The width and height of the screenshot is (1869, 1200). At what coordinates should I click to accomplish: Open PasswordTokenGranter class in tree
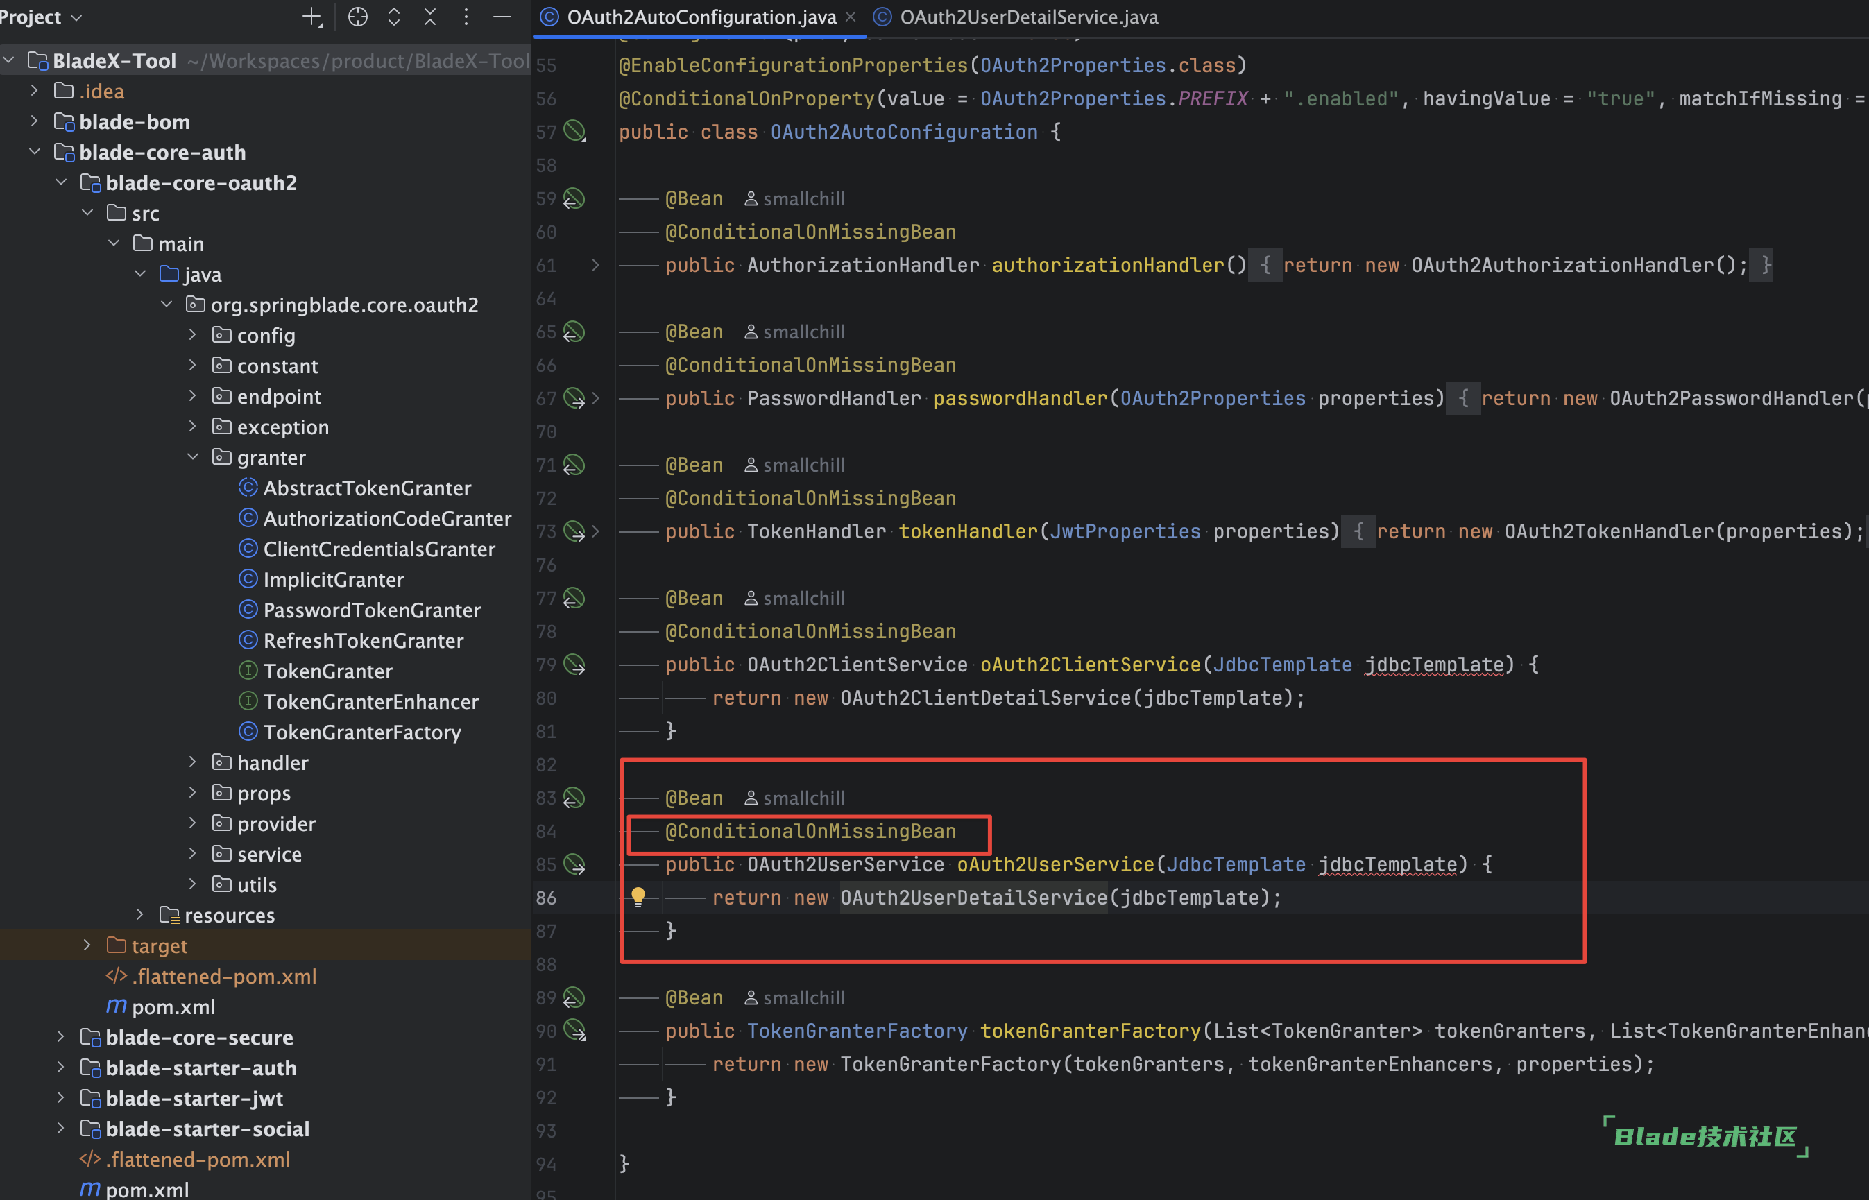[x=372, y=610]
